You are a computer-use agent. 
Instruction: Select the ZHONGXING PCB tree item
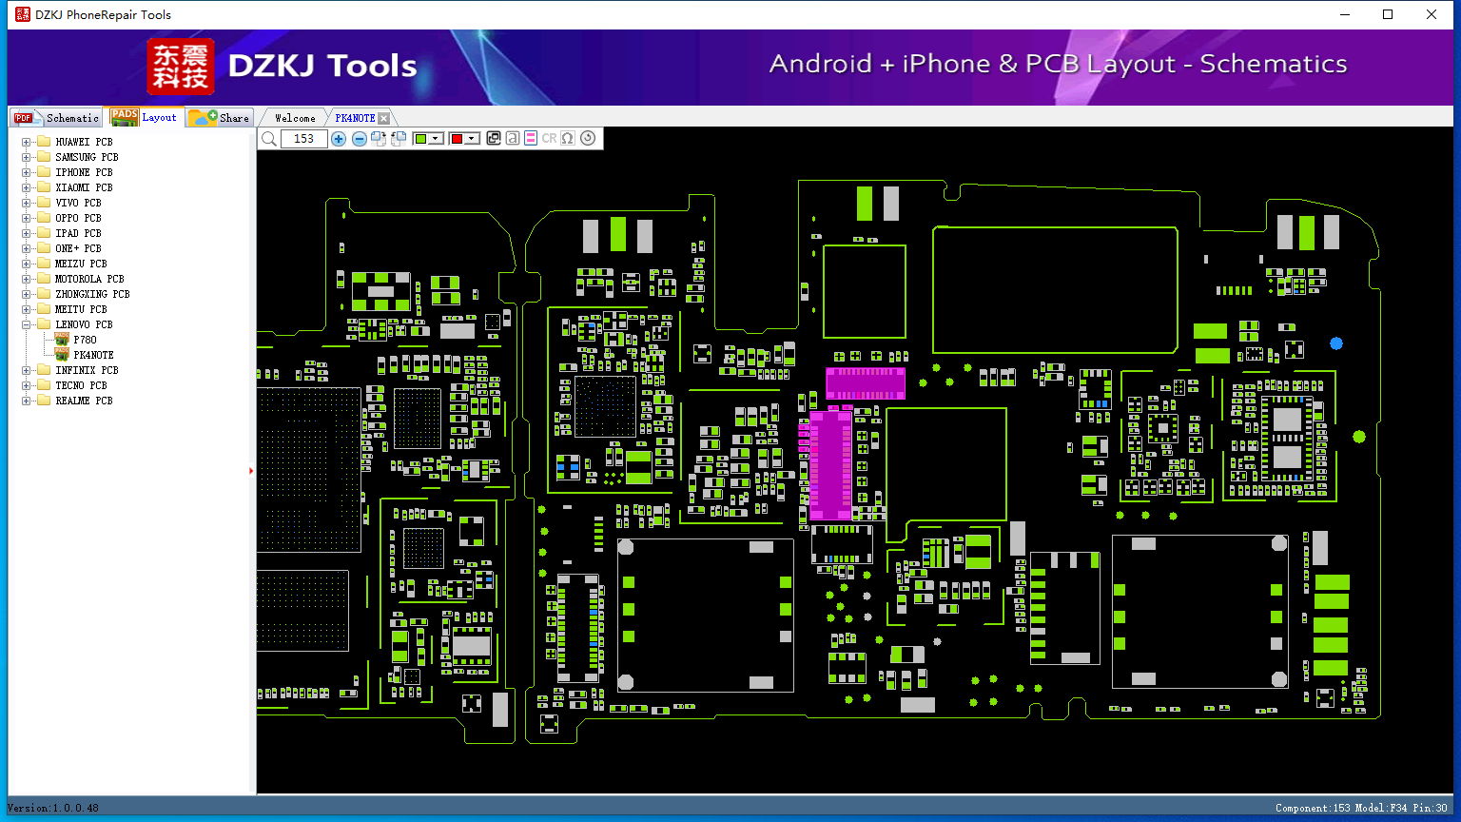[92, 294]
